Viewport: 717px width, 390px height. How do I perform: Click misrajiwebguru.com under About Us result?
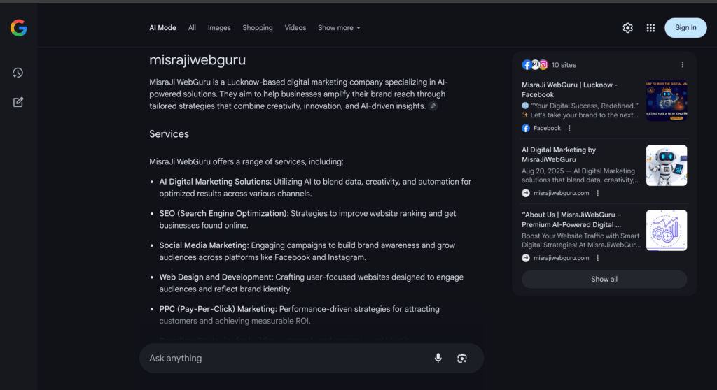[x=561, y=258]
